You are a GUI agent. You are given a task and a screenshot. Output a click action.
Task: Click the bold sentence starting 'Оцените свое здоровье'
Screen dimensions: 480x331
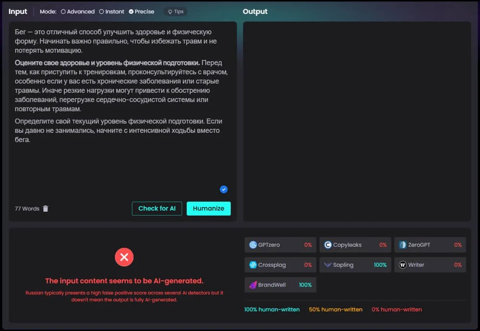click(107, 63)
